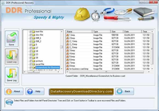159x111 pixels.
Task: Sort files by the Name column header
Action: pyautogui.click(x=79, y=32)
